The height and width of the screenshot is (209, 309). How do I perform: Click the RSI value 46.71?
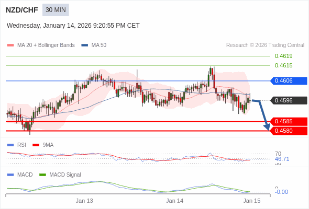click(282, 159)
